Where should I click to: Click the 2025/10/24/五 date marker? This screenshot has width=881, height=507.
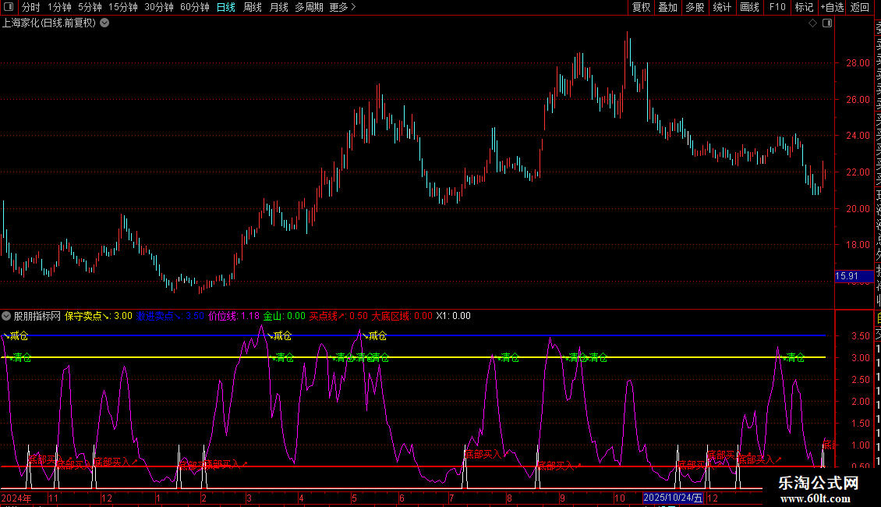click(x=673, y=498)
